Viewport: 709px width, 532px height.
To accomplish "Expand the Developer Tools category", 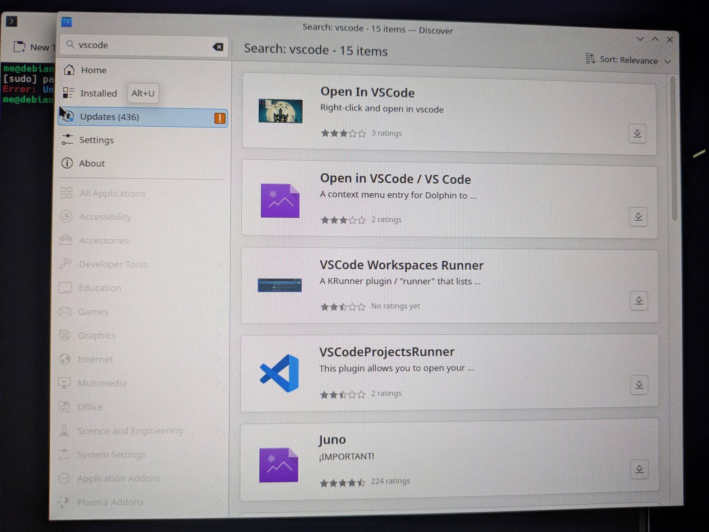I will coord(113,264).
